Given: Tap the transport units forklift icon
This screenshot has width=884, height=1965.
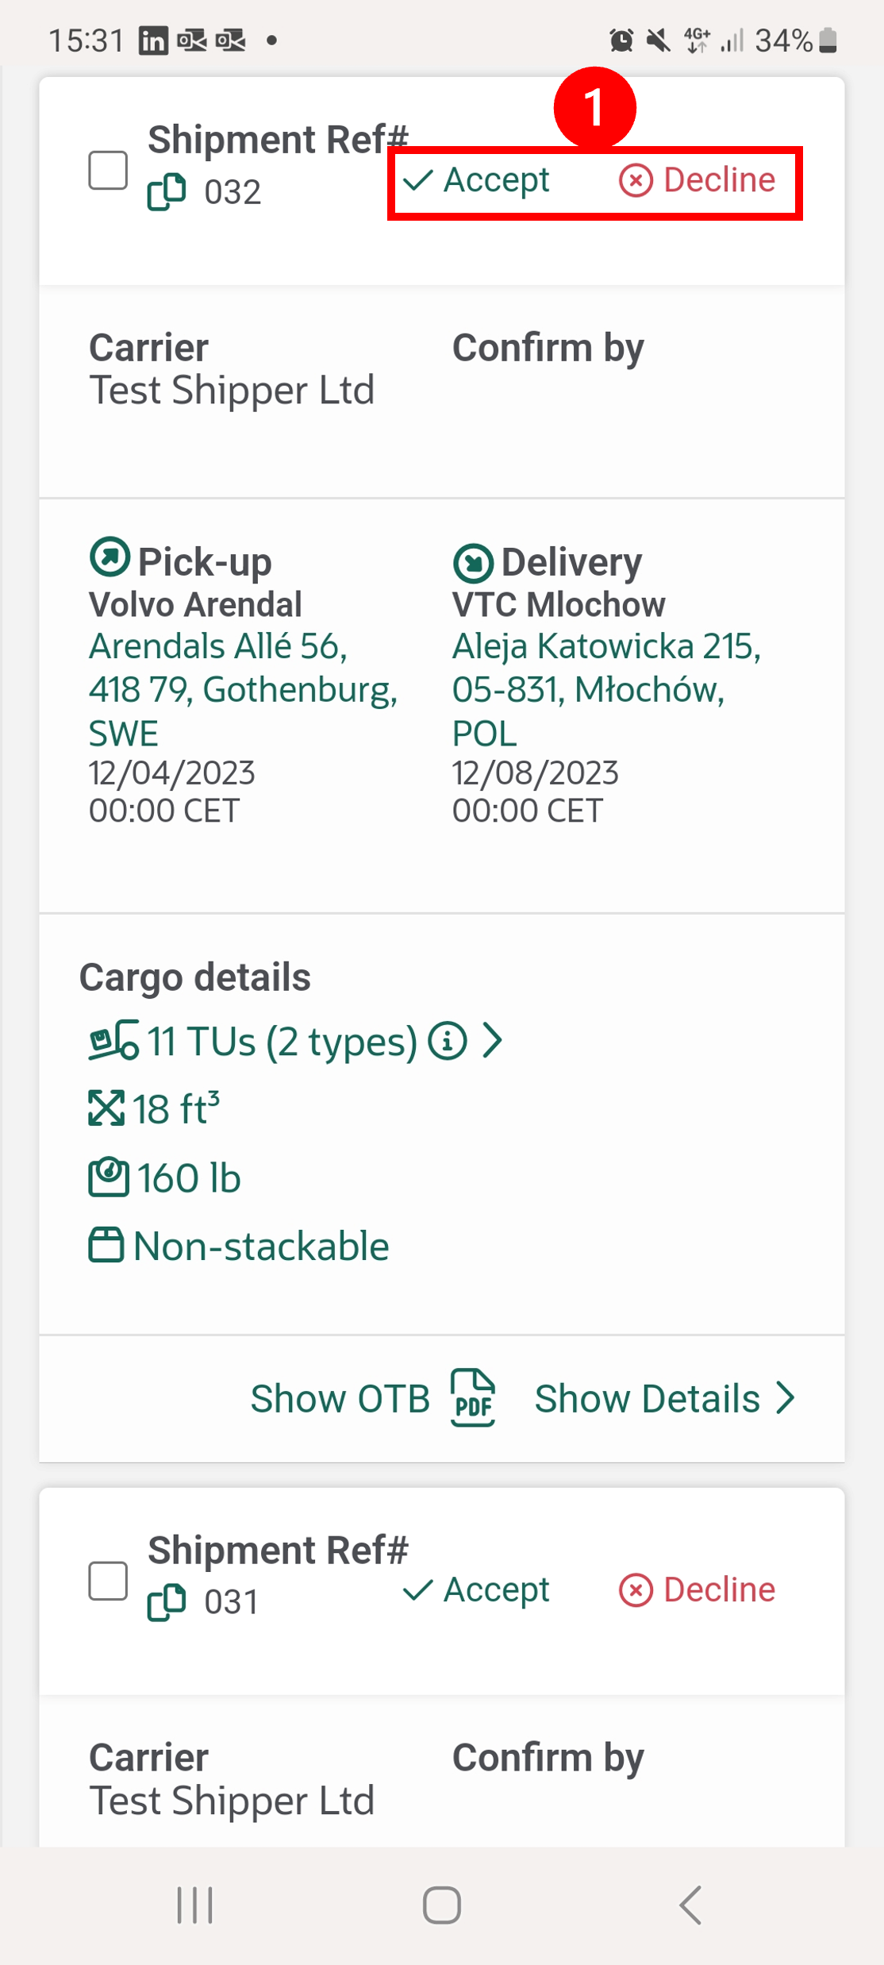Looking at the screenshot, I should pos(113,1040).
